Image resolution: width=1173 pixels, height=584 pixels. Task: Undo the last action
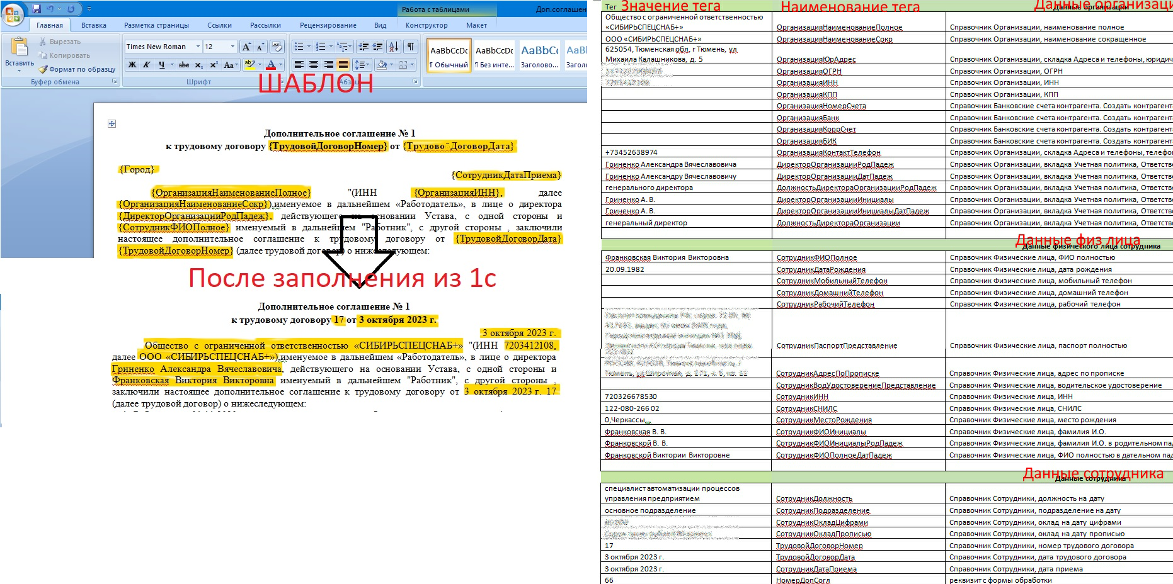coord(50,9)
